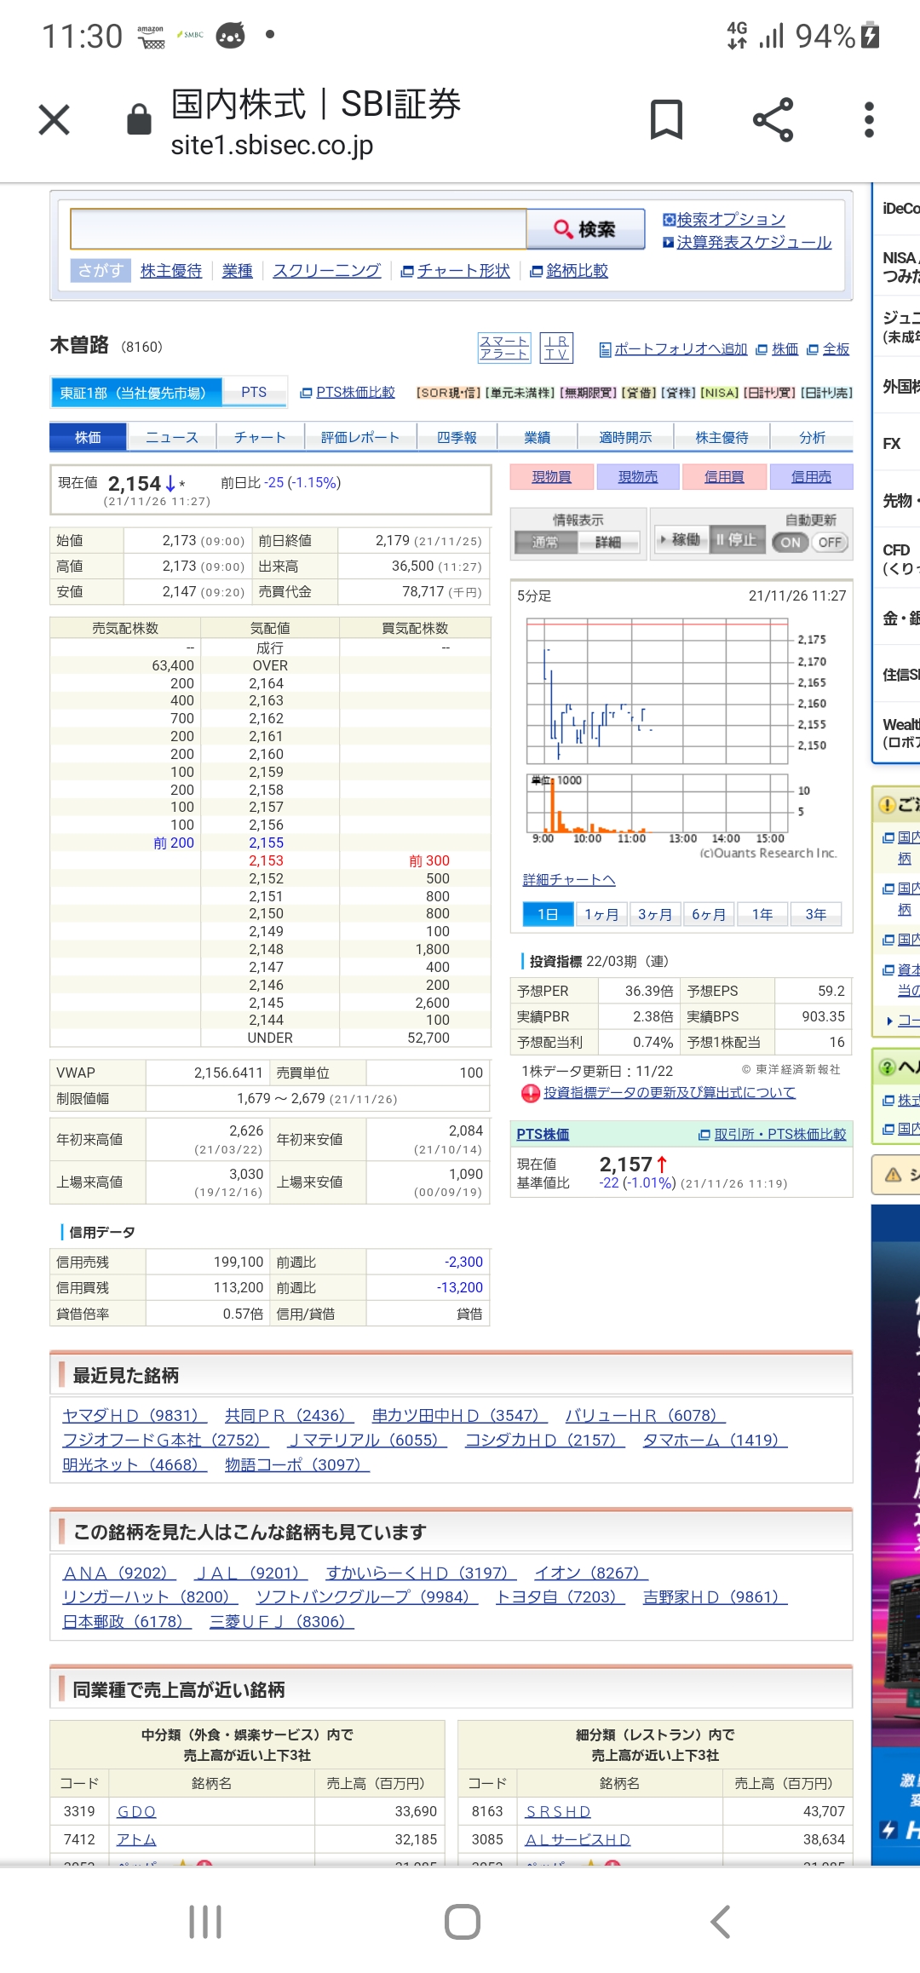Open ヤマダHD (9831) stock link
Image resolution: width=920 pixels, height=1973 pixels.
pos(135,1415)
